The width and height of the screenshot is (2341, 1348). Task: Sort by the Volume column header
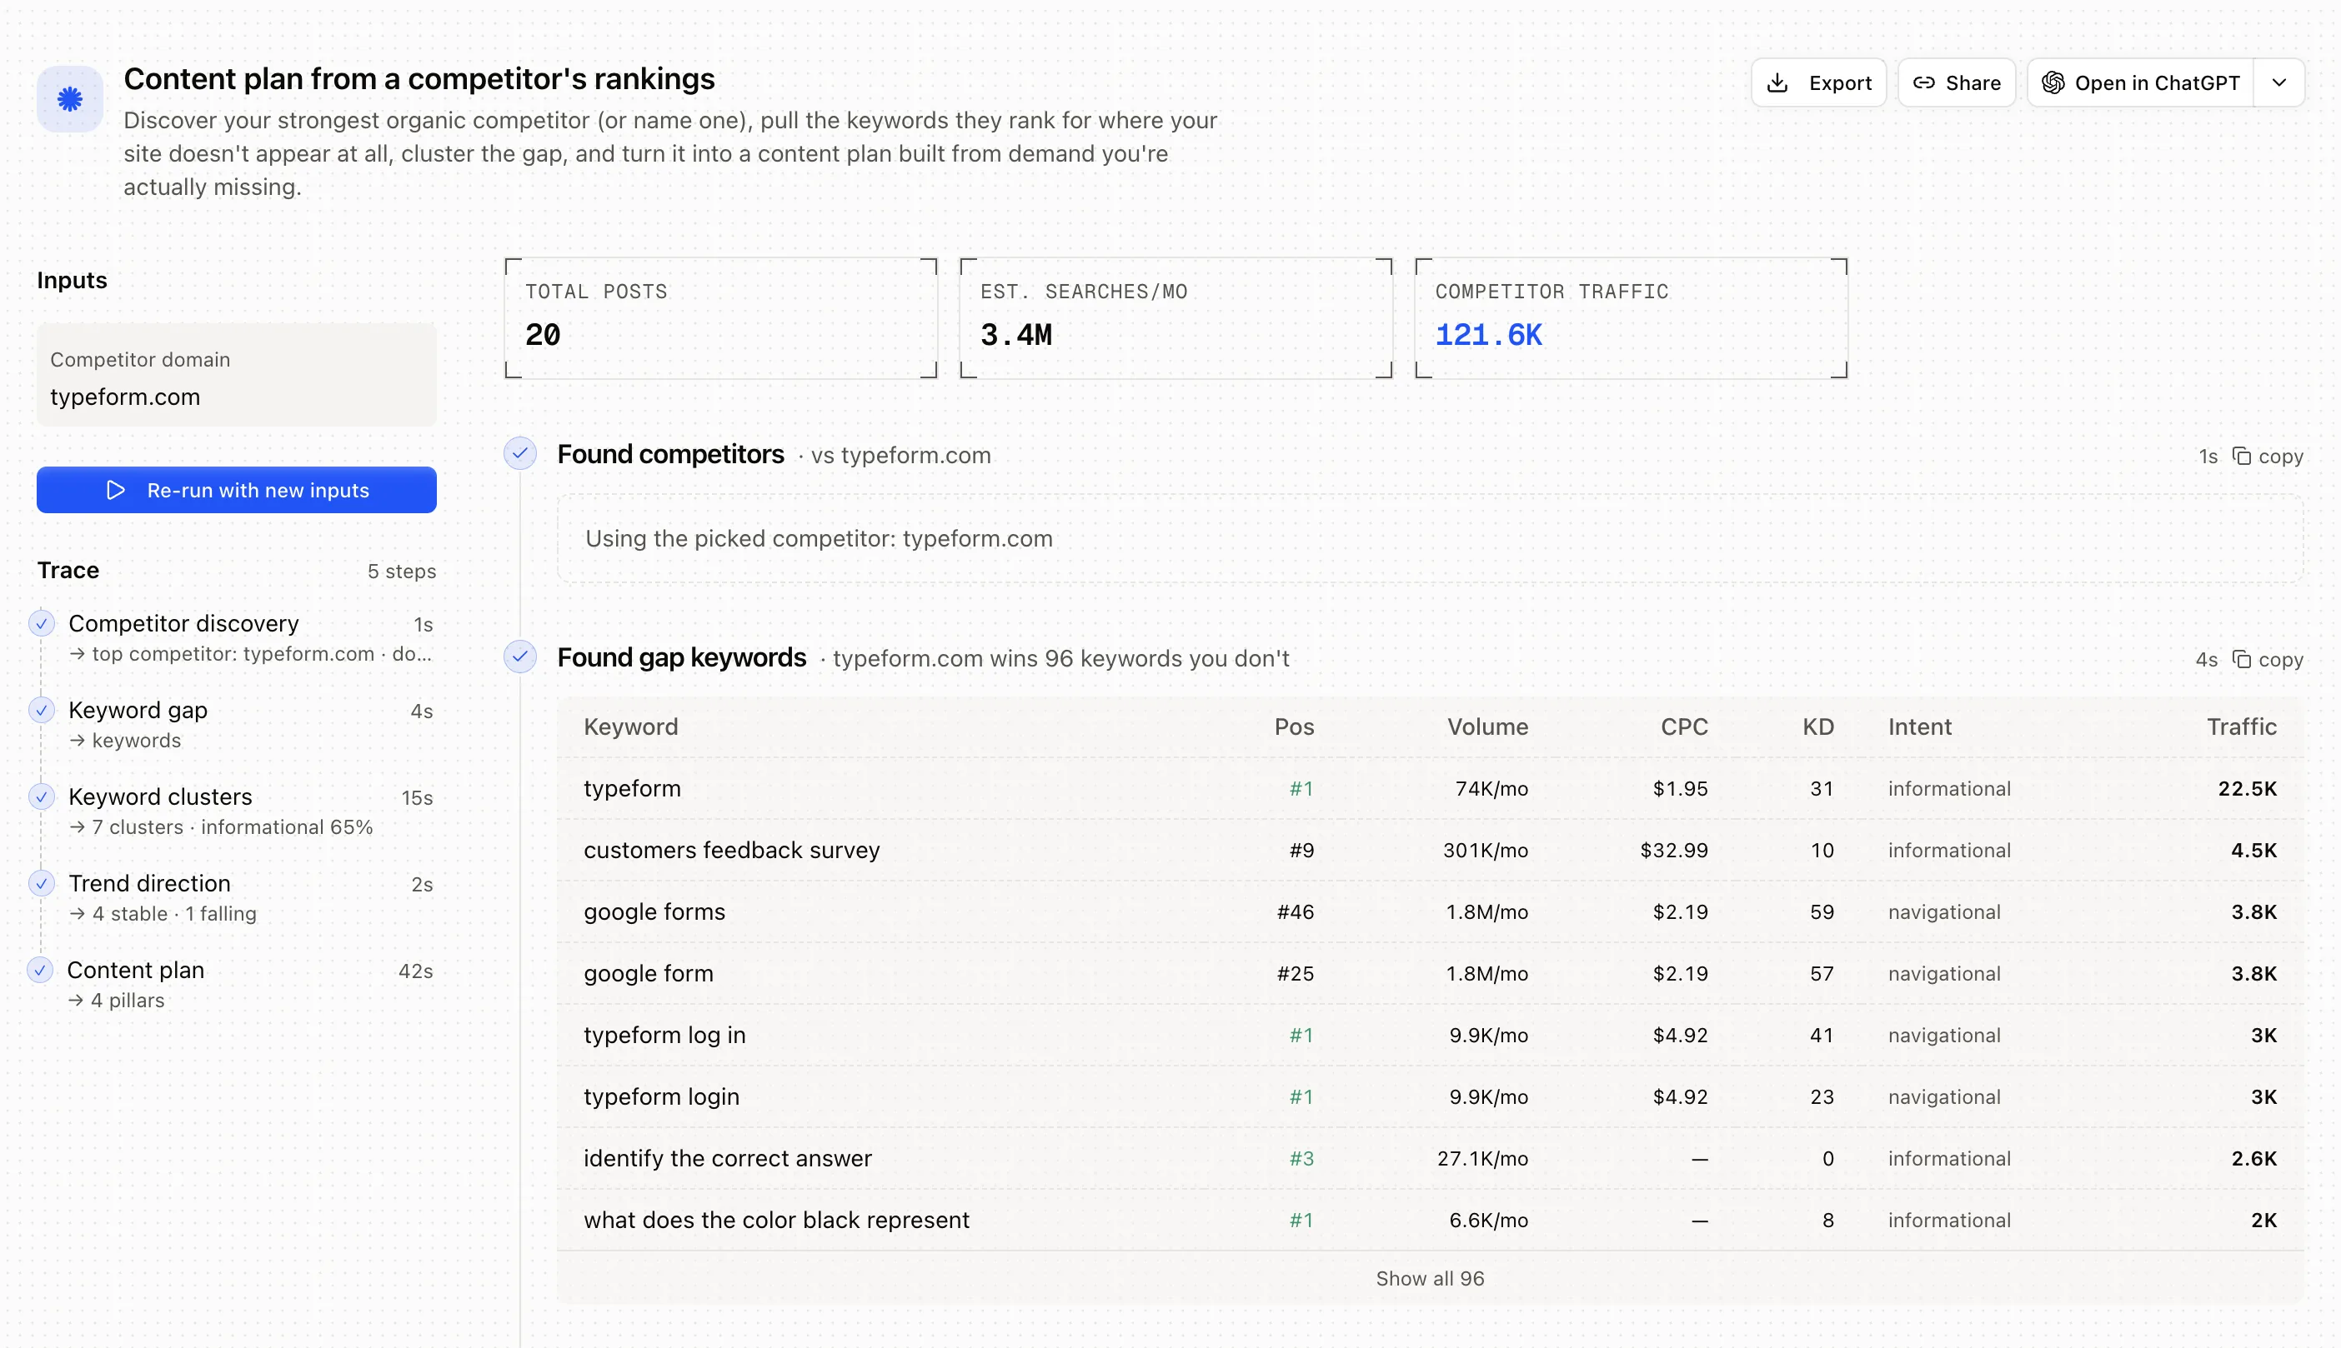coord(1488,726)
